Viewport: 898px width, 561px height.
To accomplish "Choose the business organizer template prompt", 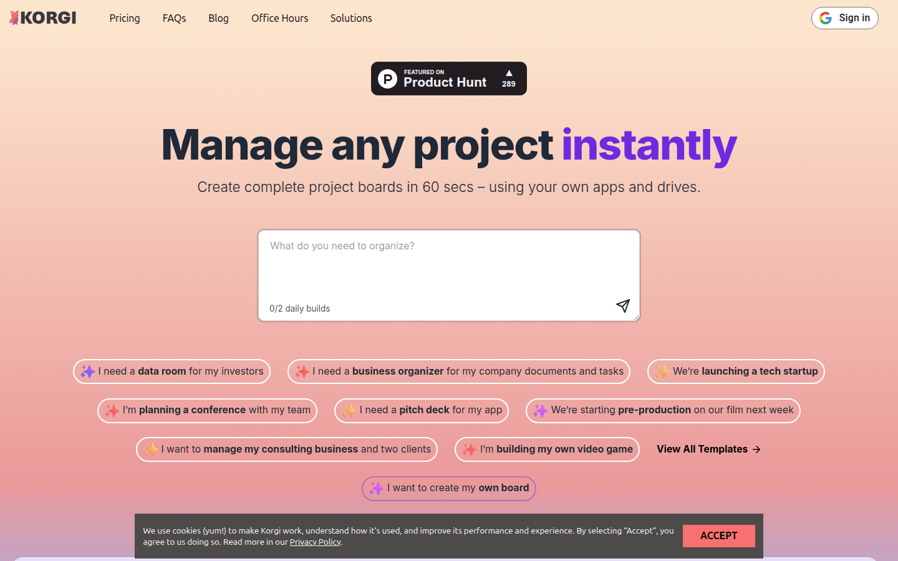I will 459,372.
